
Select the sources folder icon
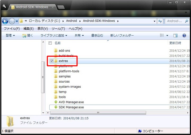pyautogui.click(x=56, y=81)
